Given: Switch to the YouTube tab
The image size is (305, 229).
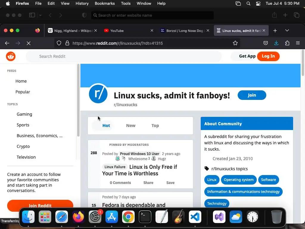Looking at the screenshot, I should (128, 31).
